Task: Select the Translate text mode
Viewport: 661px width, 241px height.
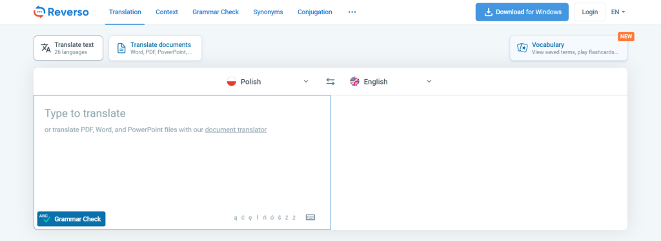Action: (68, 48)
